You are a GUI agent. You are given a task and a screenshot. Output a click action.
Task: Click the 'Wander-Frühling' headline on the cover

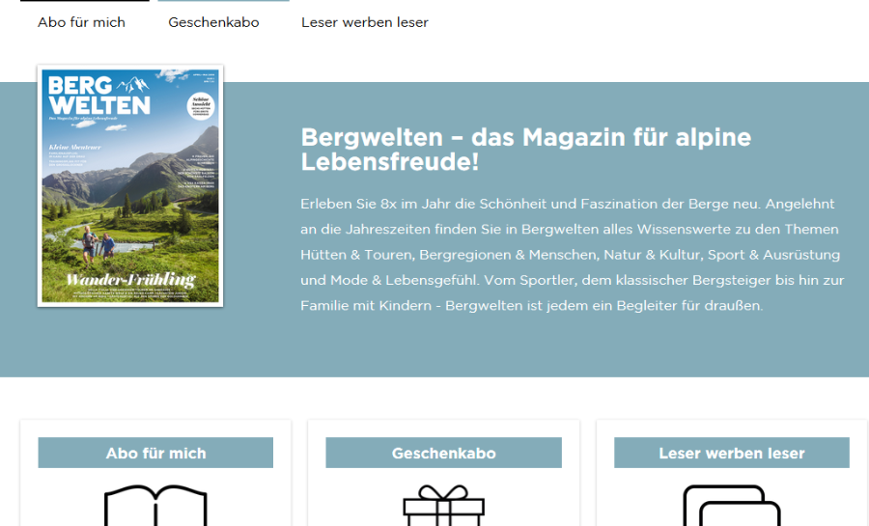pyautogui.click(x=129, y=280)
